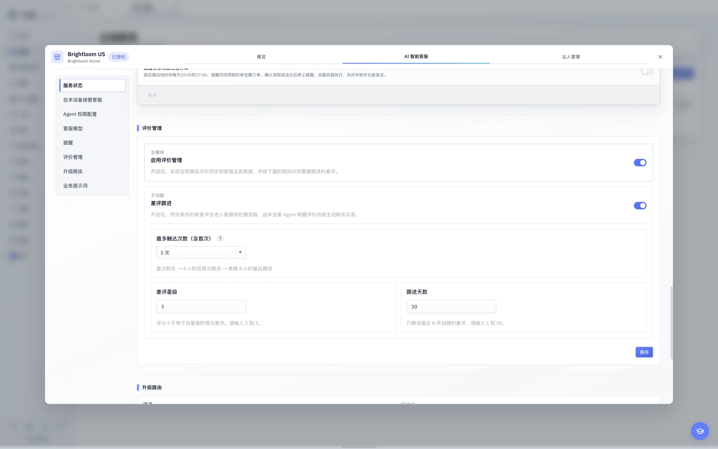Select 业务提示词 in the sidebar
Viewport: 718px width, 449px height.
pos(92,185)
